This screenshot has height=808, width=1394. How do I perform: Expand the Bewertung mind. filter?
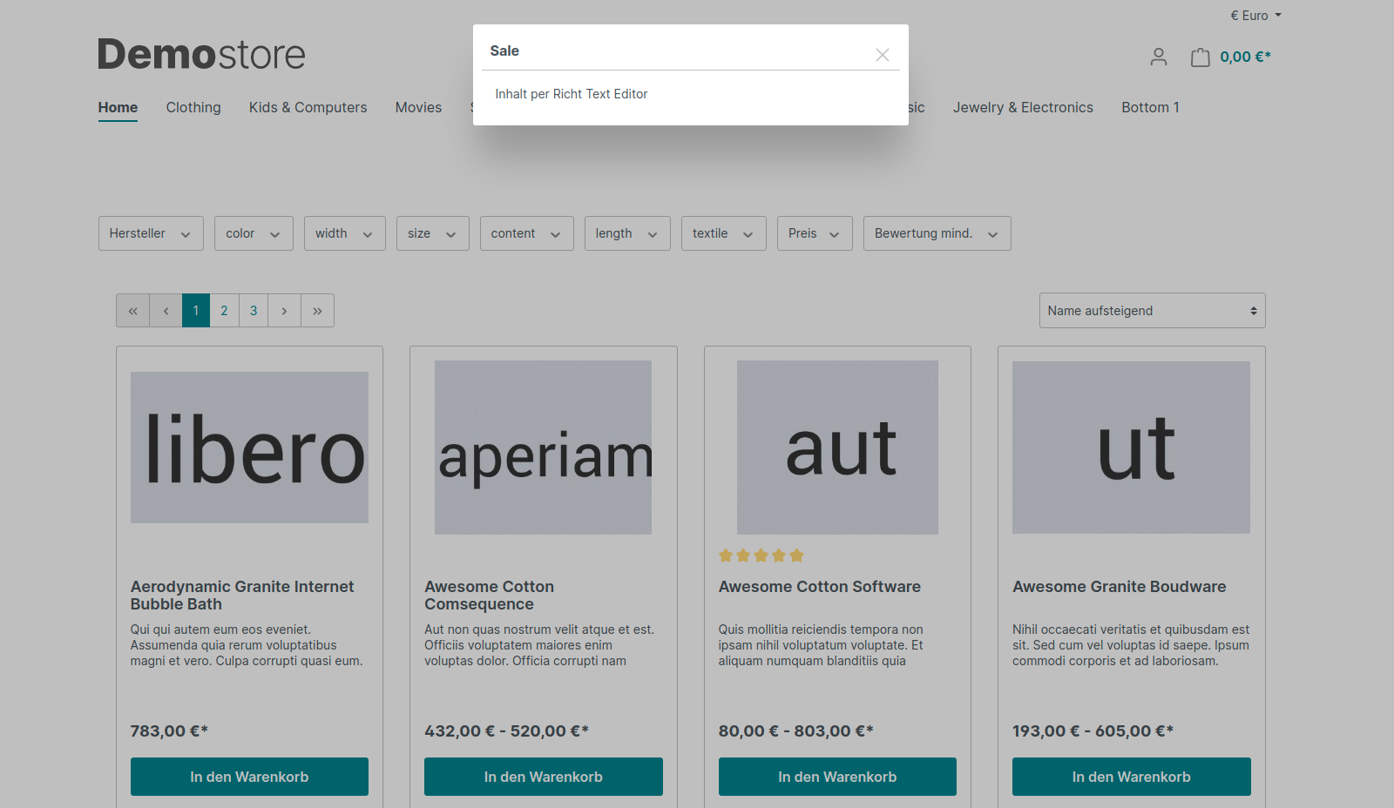pyautogui.click(x=937, y=233)
